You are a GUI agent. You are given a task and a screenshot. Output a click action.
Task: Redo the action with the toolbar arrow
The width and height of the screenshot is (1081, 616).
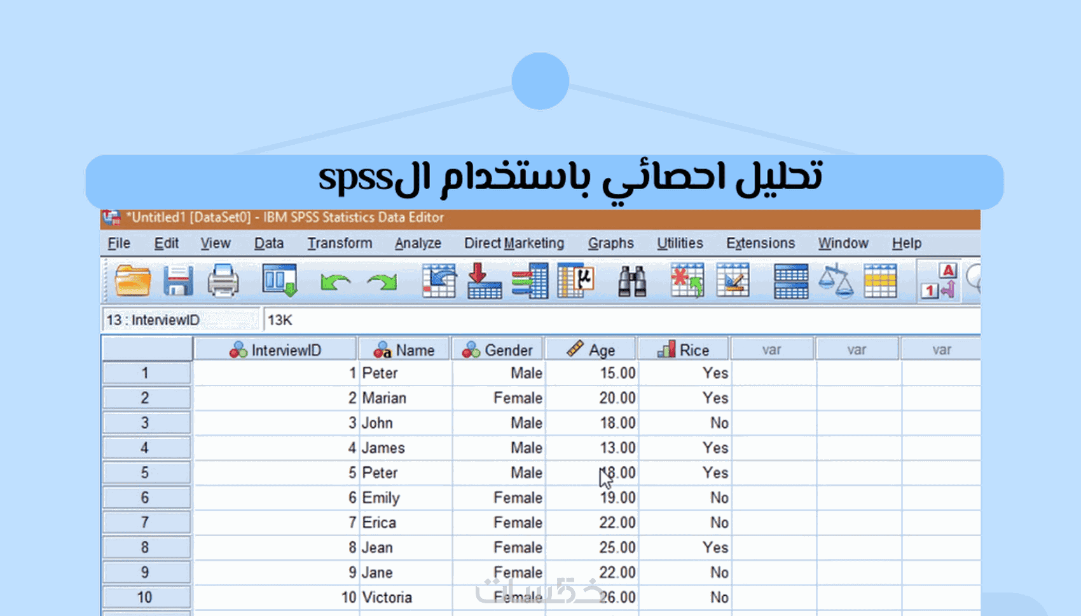tap(382, 282)
